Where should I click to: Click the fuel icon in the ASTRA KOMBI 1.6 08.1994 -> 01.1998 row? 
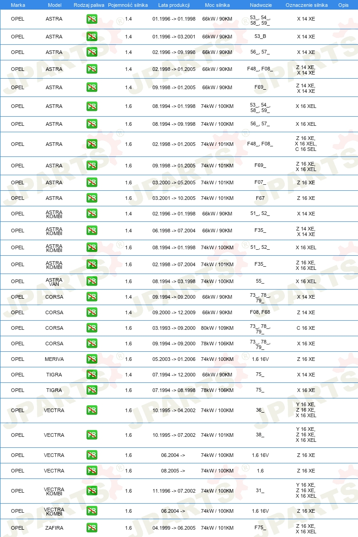tap(92, 247)
